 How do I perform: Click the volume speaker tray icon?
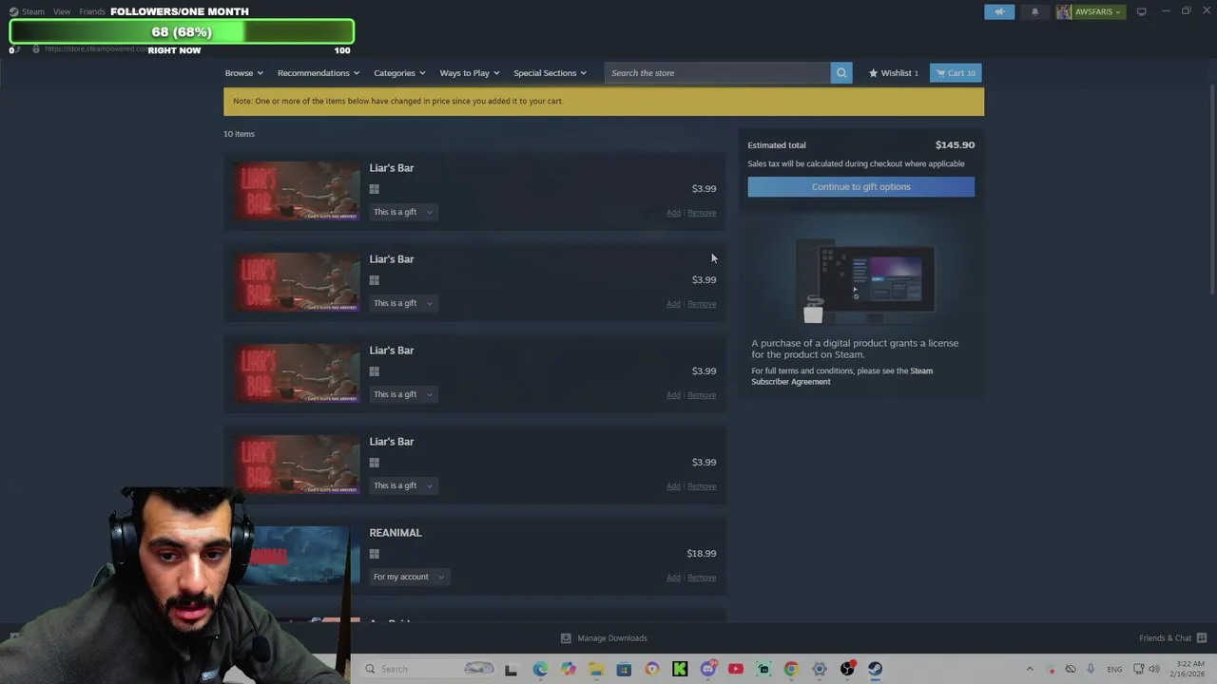tap(1153, 669)
